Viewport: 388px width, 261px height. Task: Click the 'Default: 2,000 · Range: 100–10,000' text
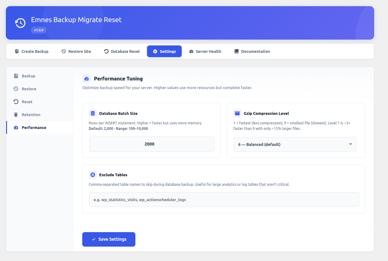click(x=118, y=128)
